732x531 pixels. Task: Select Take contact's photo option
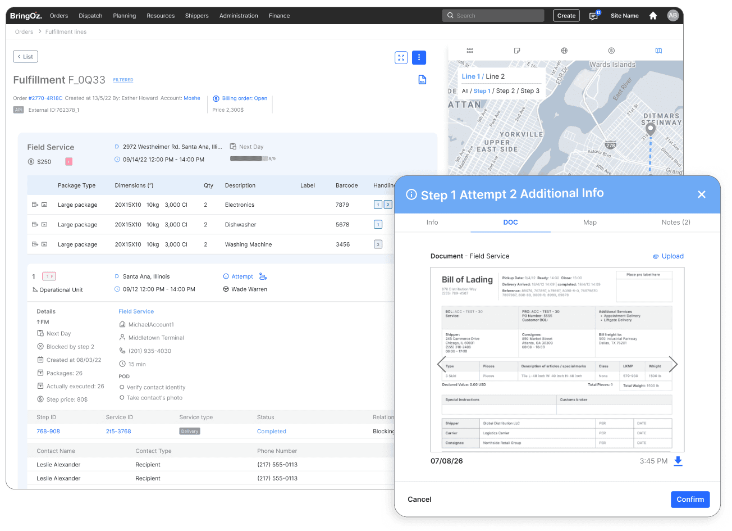pos(151,398)
